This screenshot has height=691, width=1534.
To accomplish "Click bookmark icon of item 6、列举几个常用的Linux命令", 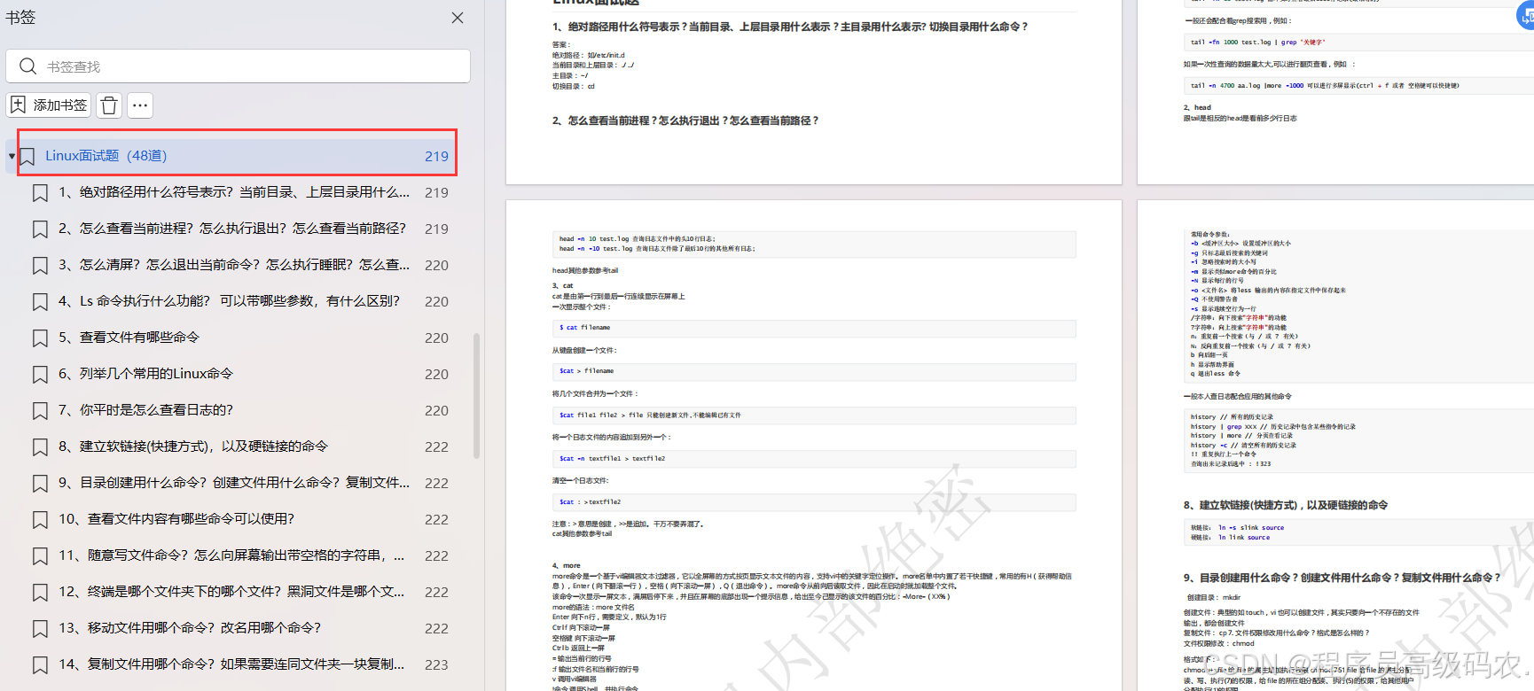I will (x=40, y=375).
